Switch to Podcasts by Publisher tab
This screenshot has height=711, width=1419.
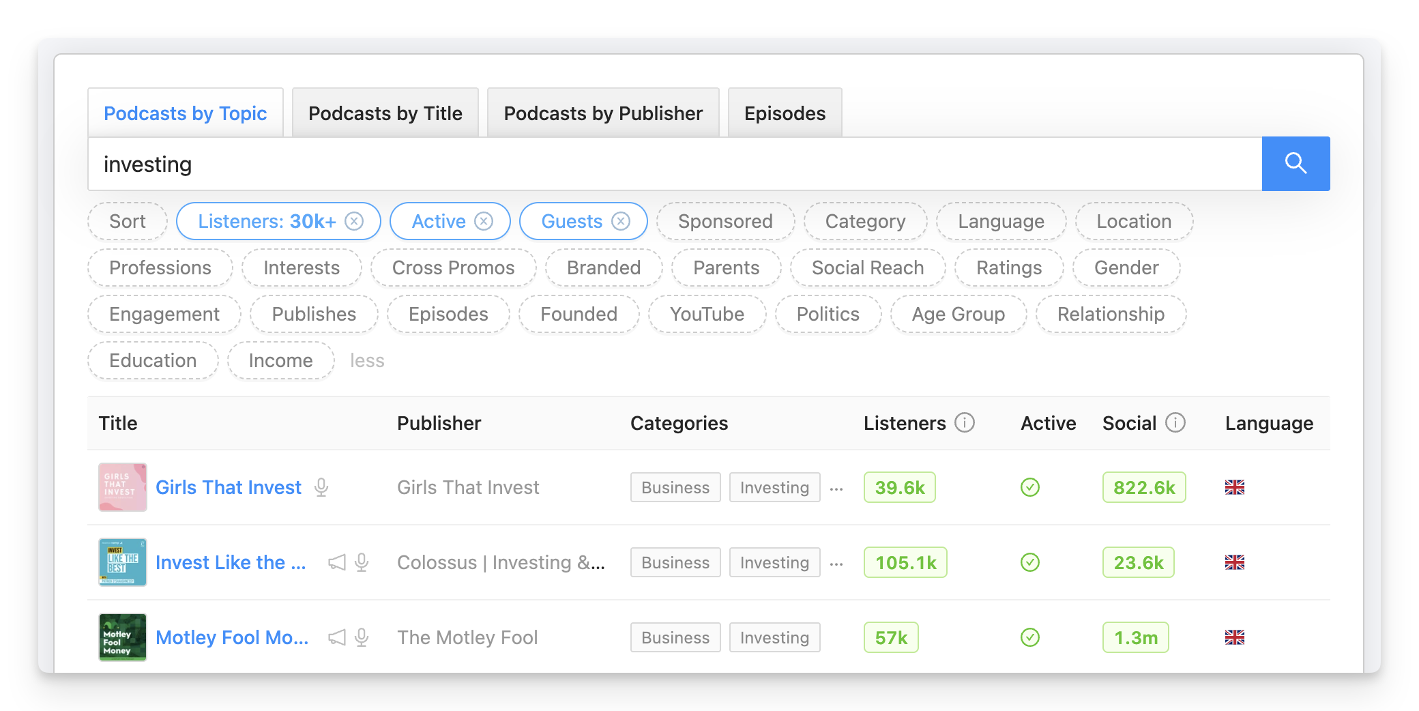click(x=603, y=113)
